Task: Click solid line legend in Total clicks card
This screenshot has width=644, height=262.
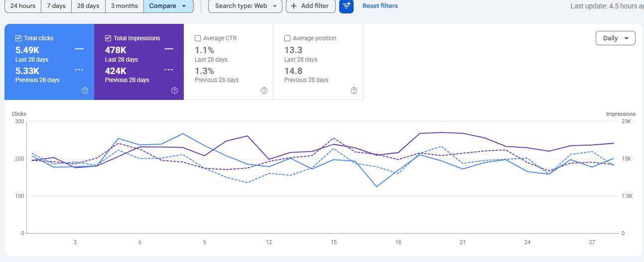Action: (x=79, y=49)
